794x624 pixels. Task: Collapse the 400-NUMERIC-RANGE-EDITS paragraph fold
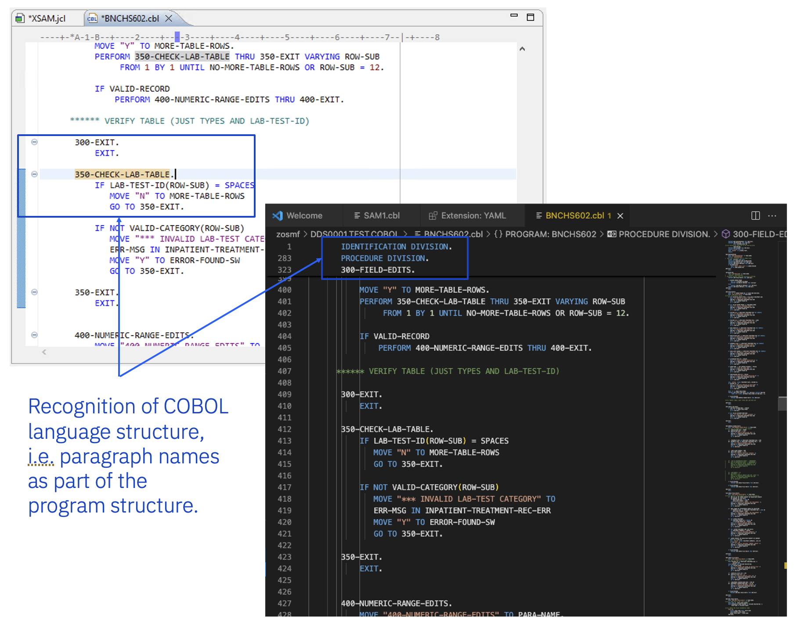34,335
